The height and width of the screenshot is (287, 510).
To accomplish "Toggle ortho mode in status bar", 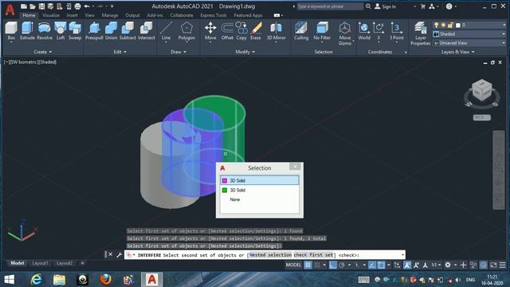I will pyautogui.click(x=332, y=265).
